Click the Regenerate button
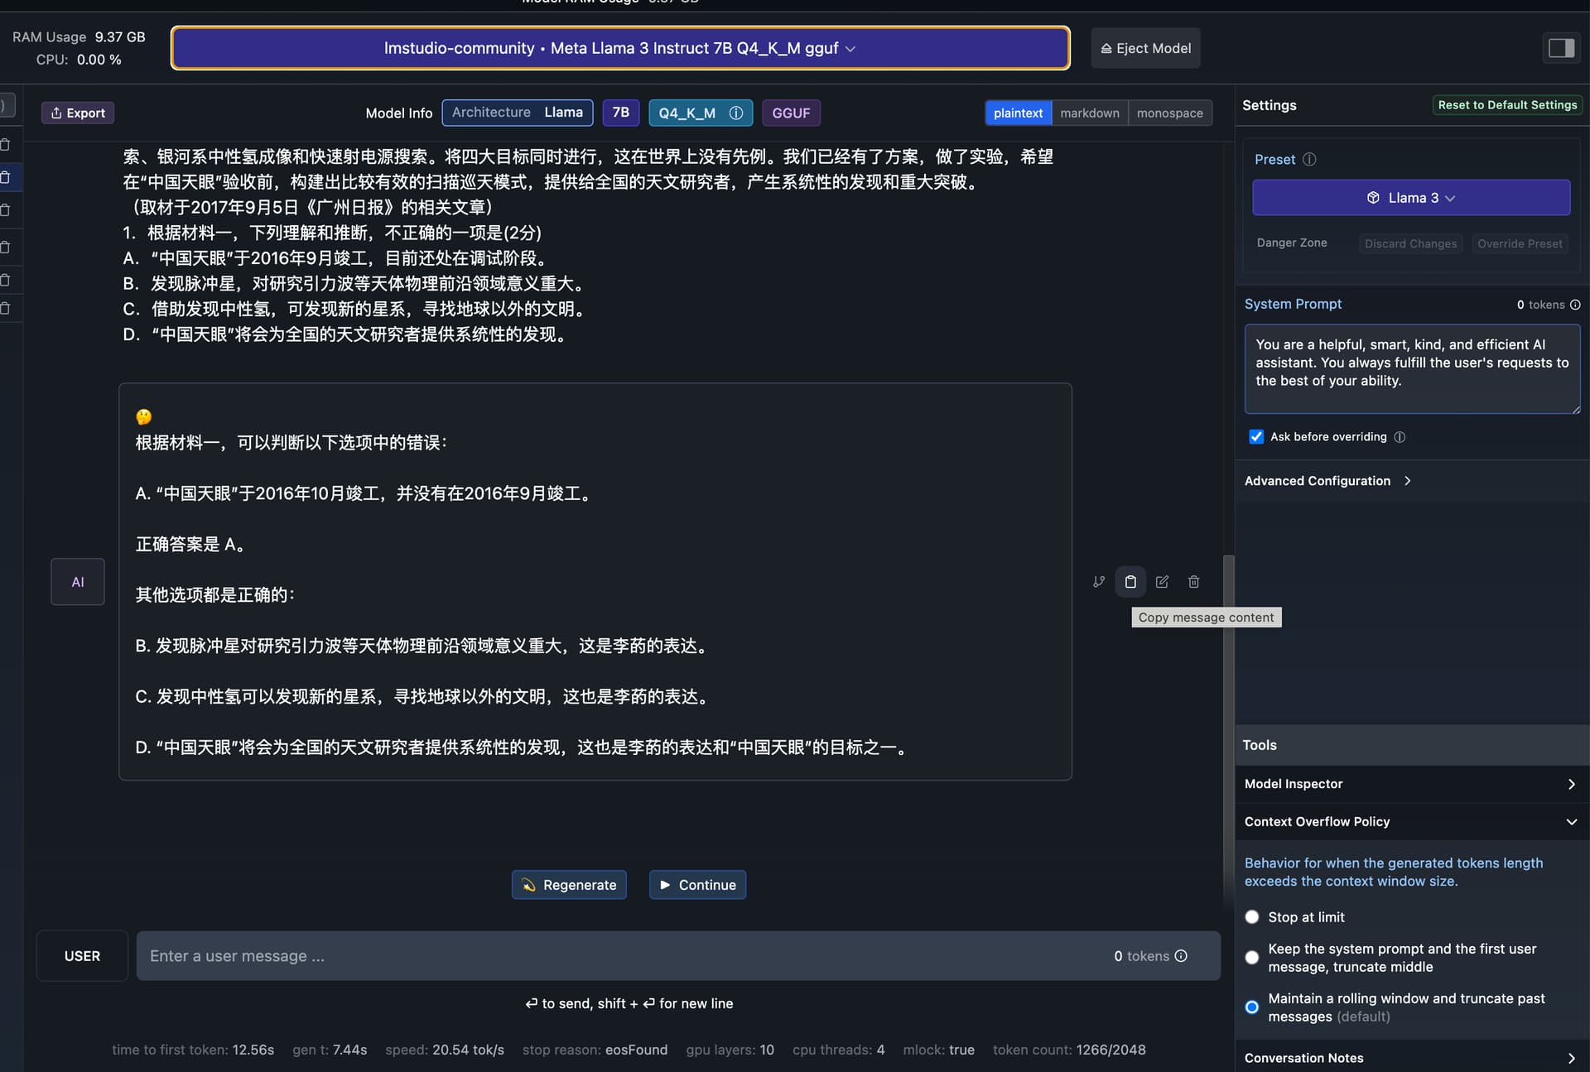 [x=569, y=885]
